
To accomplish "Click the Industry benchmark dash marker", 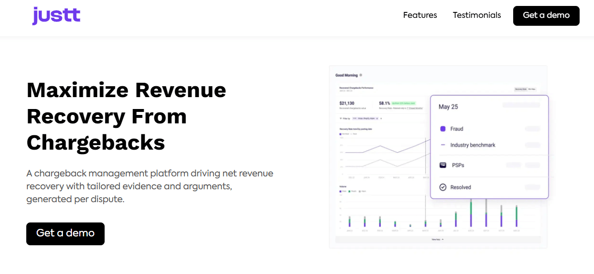I will (443, 145).
